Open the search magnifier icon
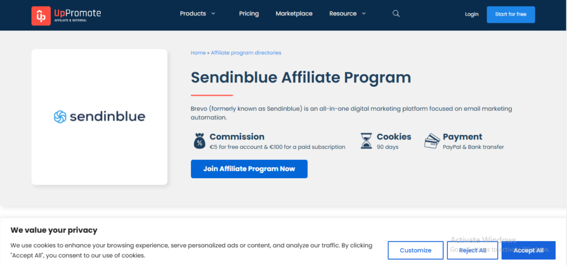This screenshot has width=567, height=265. click(x=396, y=14)
